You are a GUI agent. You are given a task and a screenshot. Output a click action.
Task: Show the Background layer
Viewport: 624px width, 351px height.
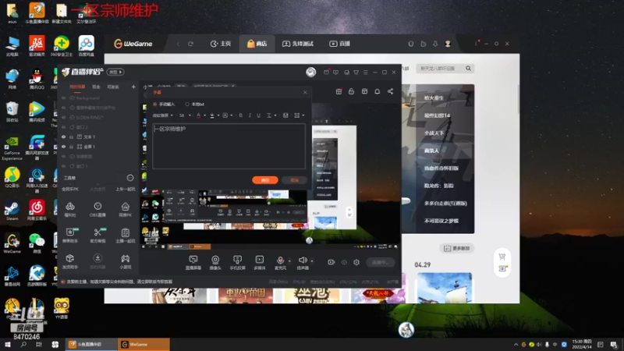[64, 98]
